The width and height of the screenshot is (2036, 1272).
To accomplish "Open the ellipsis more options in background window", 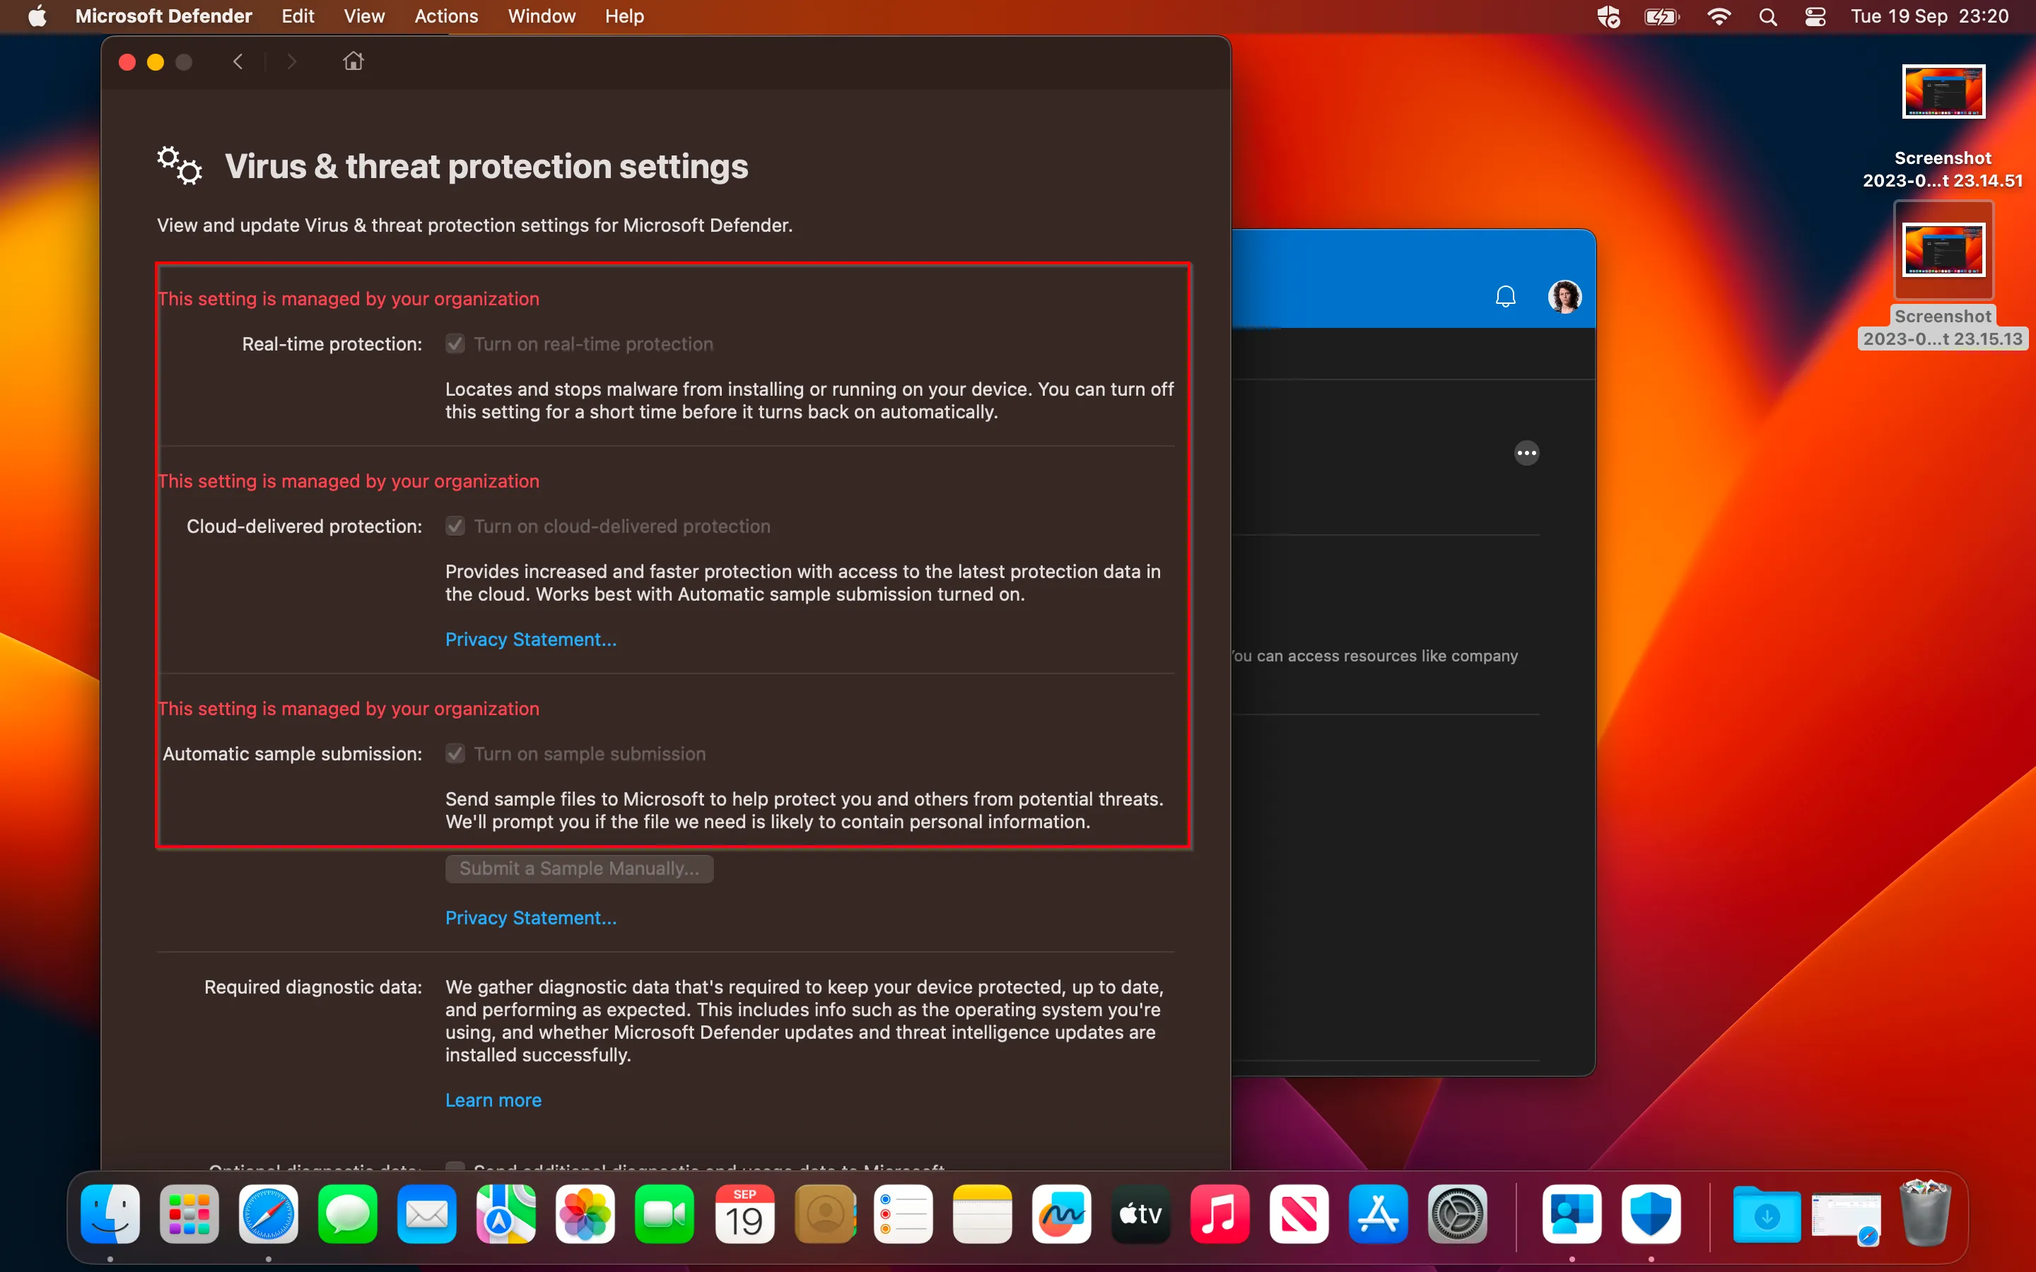I will (1527, 452).
